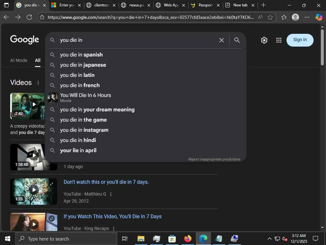Click 'Report inappropriate predictions' link
The image size is (326, 245).
tap(214, 159)
